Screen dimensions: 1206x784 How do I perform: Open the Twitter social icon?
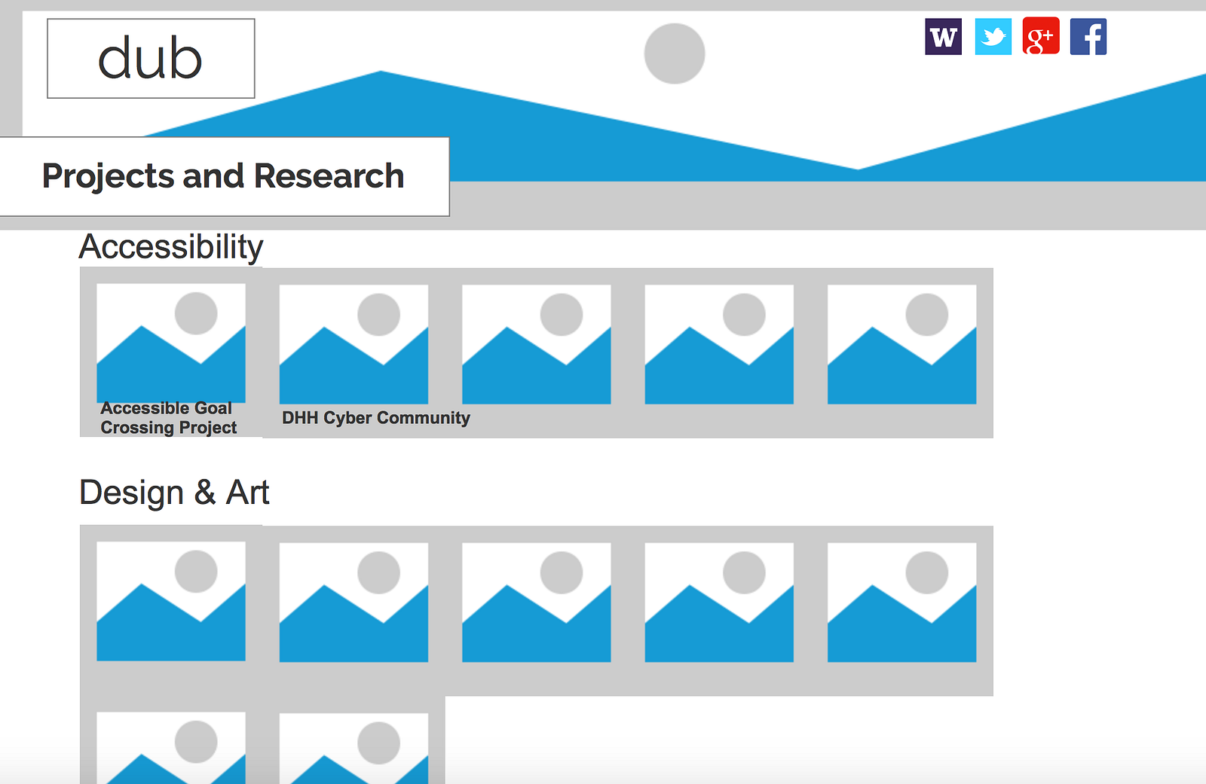[x=993, y=37]
